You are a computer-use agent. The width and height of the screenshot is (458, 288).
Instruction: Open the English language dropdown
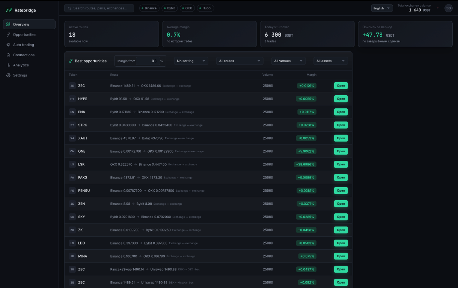pyautogui.click(x=382, y=8)
